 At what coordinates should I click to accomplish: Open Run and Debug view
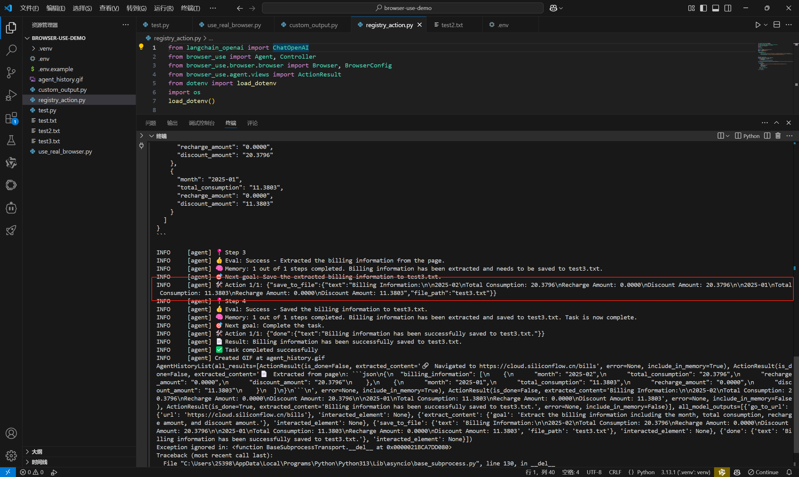tap(11, 95)
